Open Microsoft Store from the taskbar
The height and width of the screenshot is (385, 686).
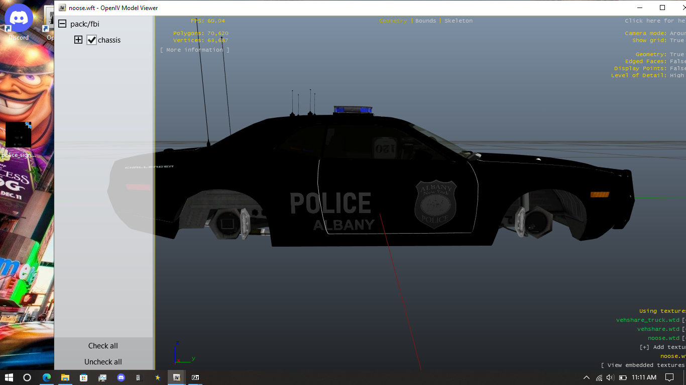click(83, 377)
